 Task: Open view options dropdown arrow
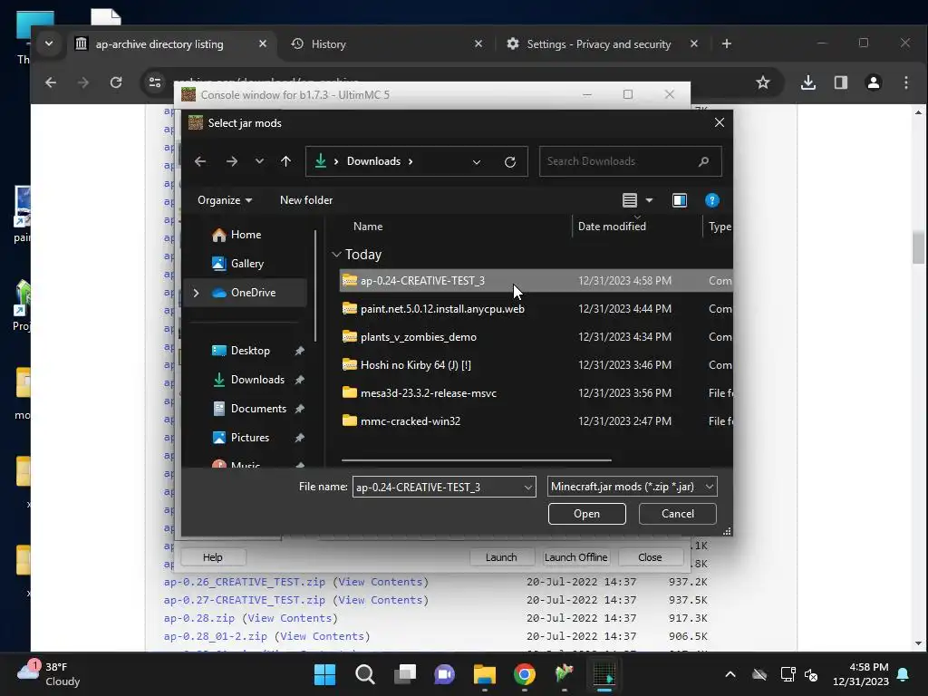pyautogui.click(x=649, y=200)
